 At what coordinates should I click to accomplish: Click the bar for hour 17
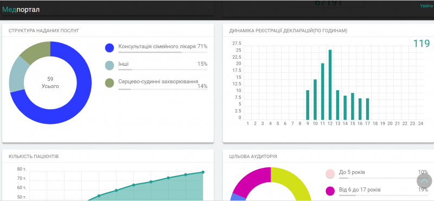click(368, 109)
